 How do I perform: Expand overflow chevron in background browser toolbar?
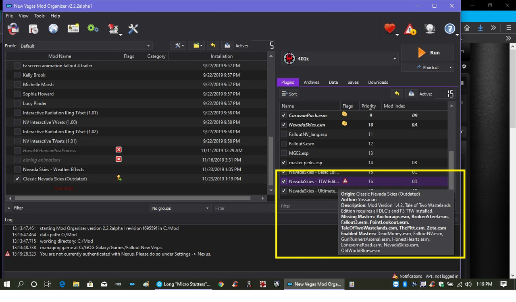pyautogui.click(x=493, y=28)
